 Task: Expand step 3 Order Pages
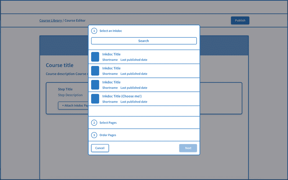point(144,135)
